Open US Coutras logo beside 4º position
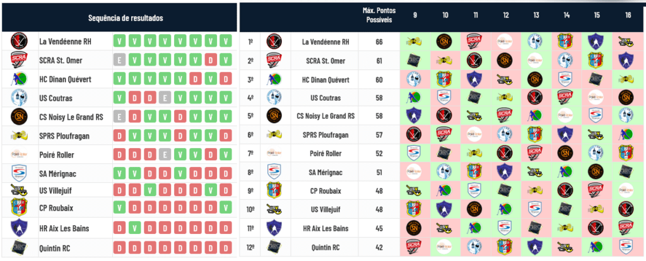Image resolution: width=646 pixels, height=261 pixels. pyautogui.click(x=274, y=99)
